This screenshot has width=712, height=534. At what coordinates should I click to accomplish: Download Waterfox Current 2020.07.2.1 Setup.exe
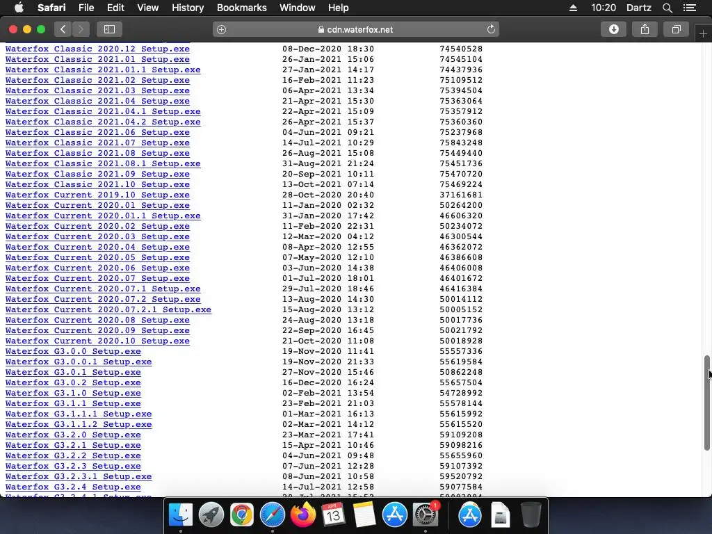pos(108,309)
